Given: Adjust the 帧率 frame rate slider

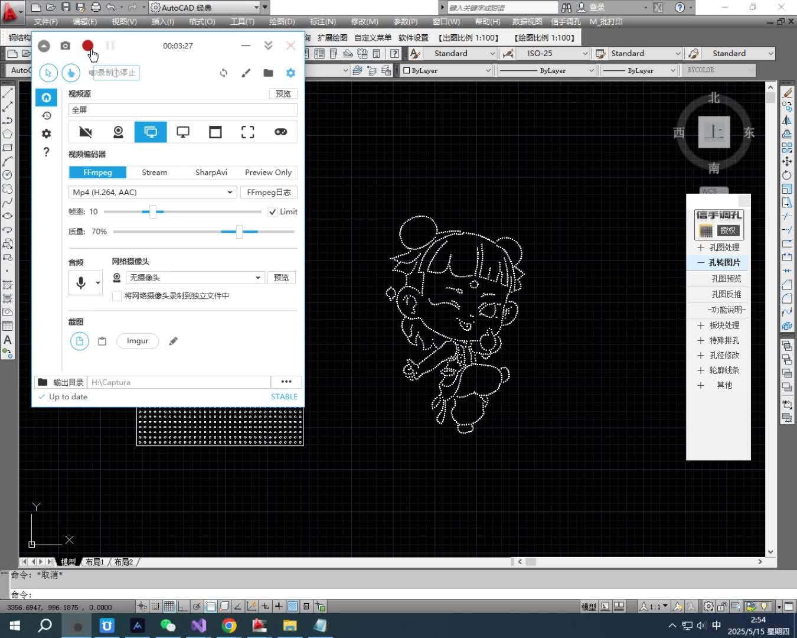Looking at the screenshot, I should pos(152,211).
